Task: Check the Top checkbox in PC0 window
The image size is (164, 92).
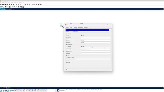Action: 65,69
